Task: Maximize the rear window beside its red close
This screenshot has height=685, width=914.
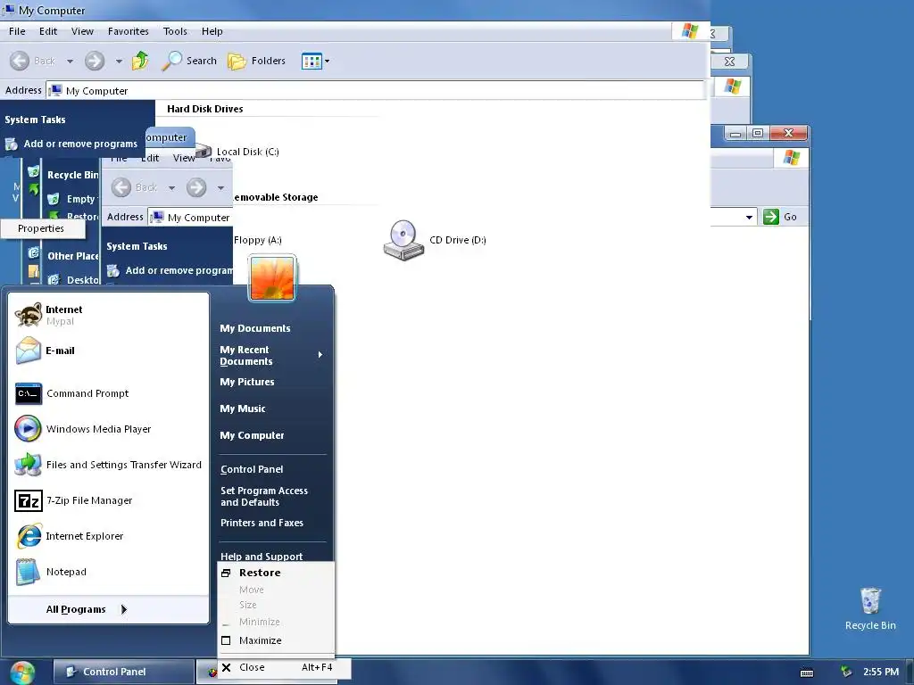Action: (x=758, y=134)
